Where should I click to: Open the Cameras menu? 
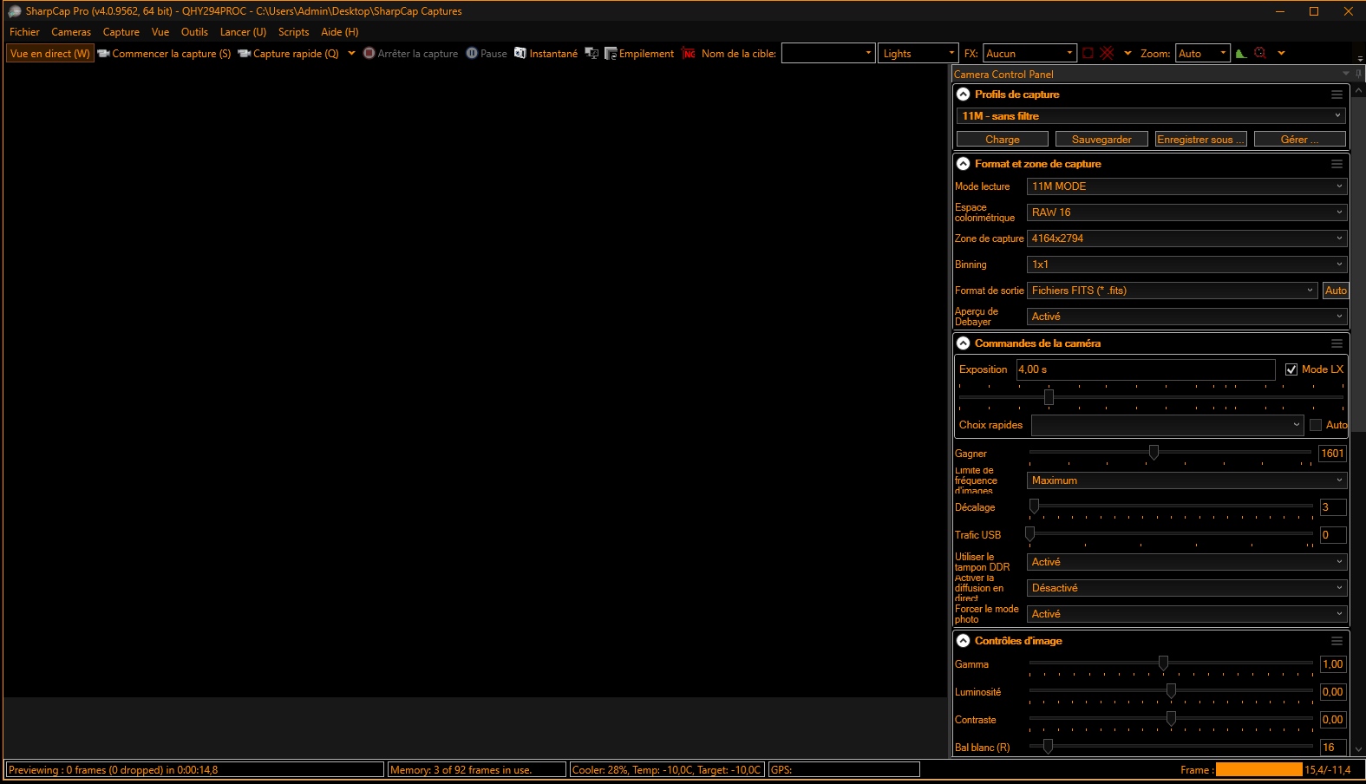(71, 32)
